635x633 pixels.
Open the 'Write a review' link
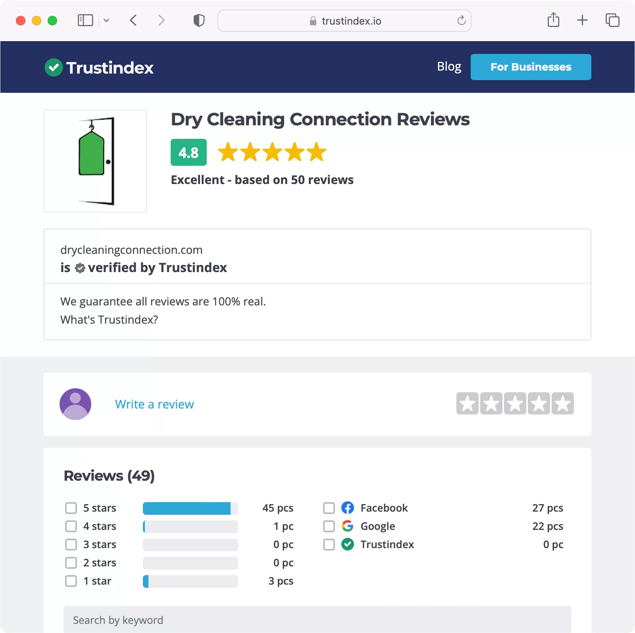pos(154,404)
